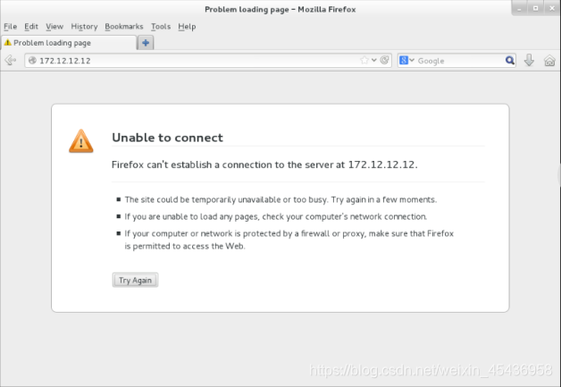Open the Google search engine selector
The width and height of the screenshot is (561, 387).
(406, 60)
